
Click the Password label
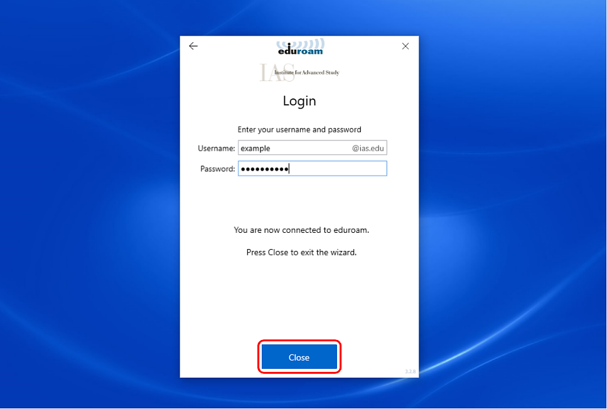tap(217, 169)
